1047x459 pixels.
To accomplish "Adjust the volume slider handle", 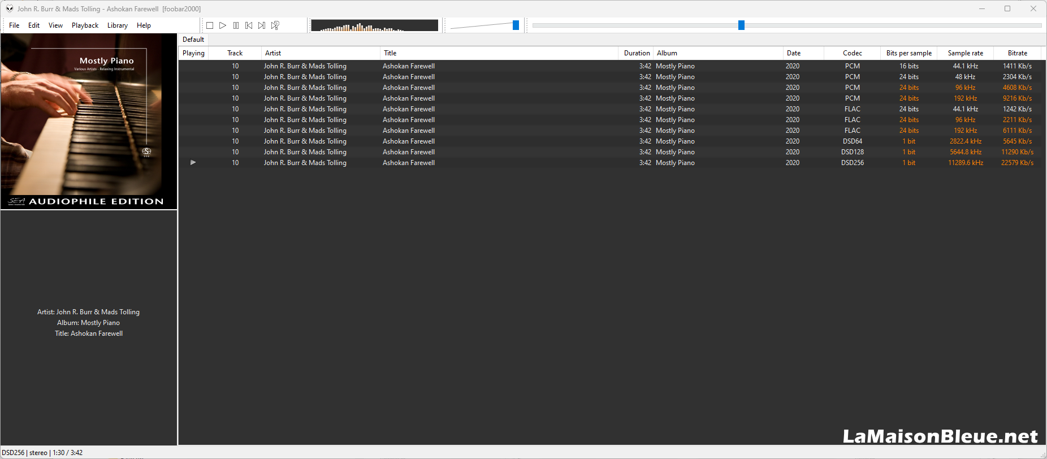I will (516, 25).
